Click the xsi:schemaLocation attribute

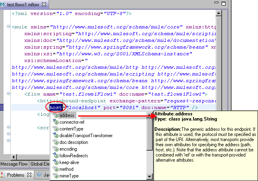coord(56,60)
